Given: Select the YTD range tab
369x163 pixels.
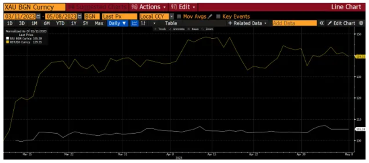Looking at the screenshot, I should [60, 23].
